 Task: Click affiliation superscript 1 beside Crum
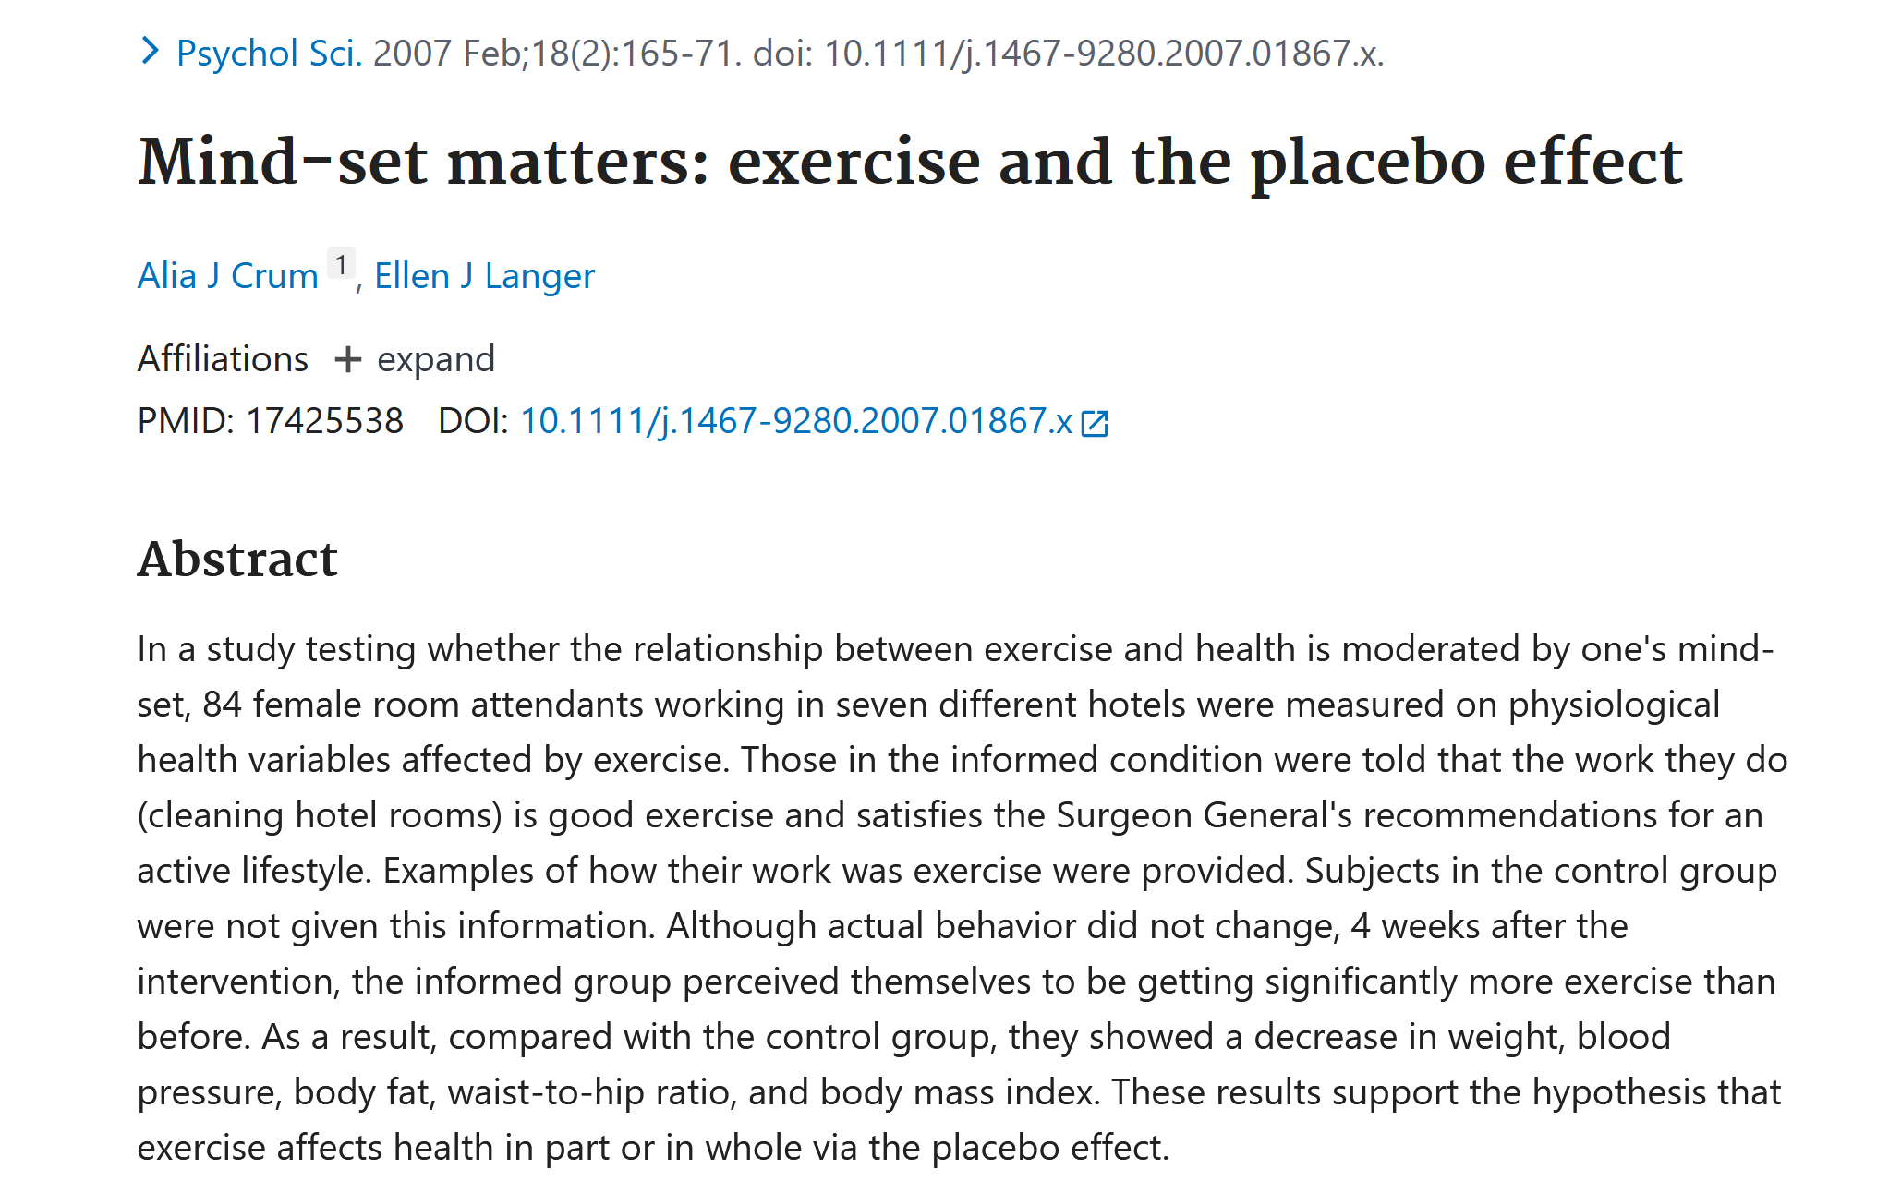coord(341,265)
